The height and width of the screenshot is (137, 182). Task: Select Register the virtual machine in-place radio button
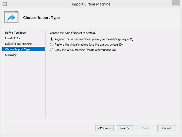[52, 39]
